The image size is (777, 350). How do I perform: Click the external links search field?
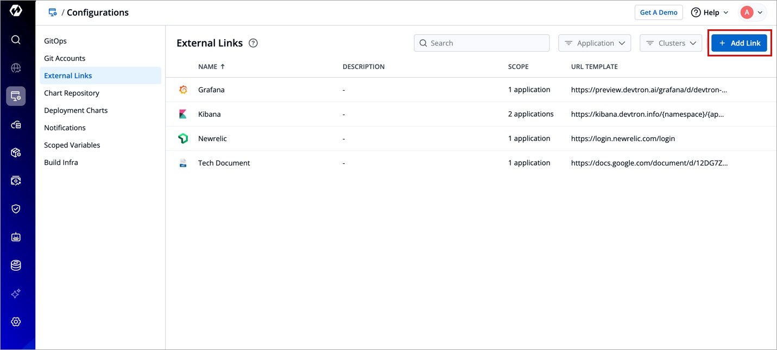point(482,43)
